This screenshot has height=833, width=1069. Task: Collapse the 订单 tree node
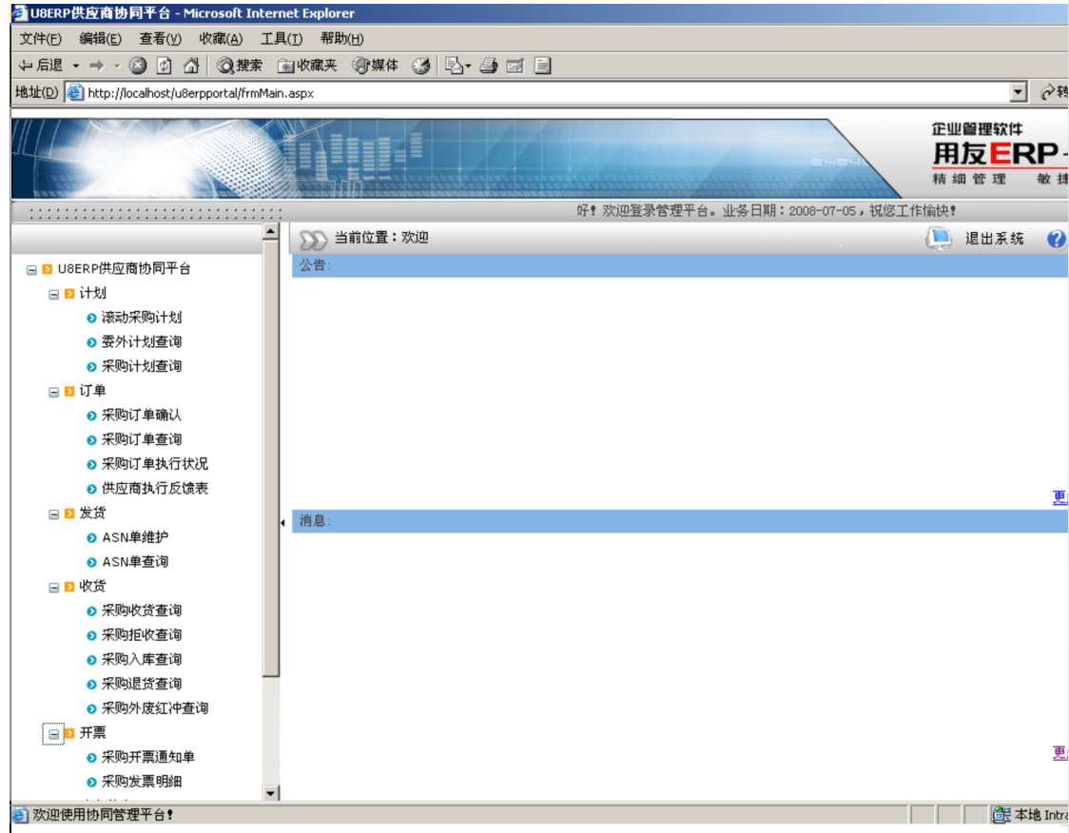point(54,392)
